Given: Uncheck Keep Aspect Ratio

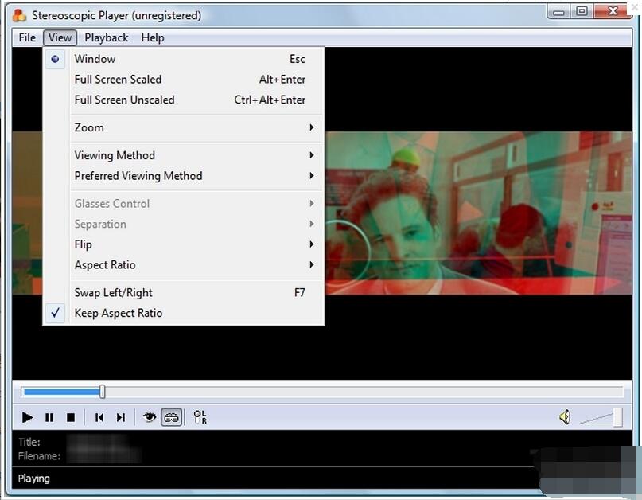Looking at the screenshot, I should click(118, 313).
